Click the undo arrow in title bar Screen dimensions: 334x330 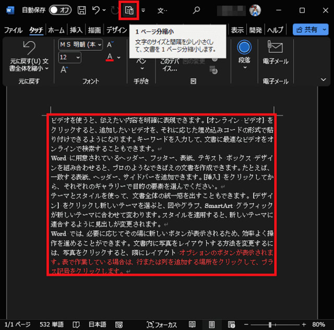pos(96,10)
